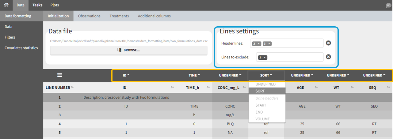
Task: Sort table by LINE NUMBER arrows icon
Action: point(72,87)
